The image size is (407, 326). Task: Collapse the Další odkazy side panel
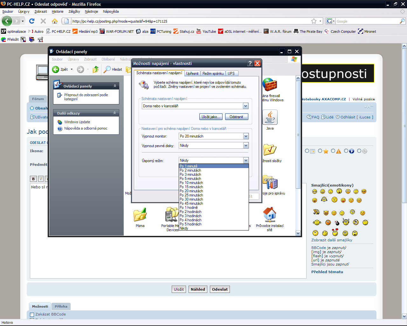tap(115, 113)
